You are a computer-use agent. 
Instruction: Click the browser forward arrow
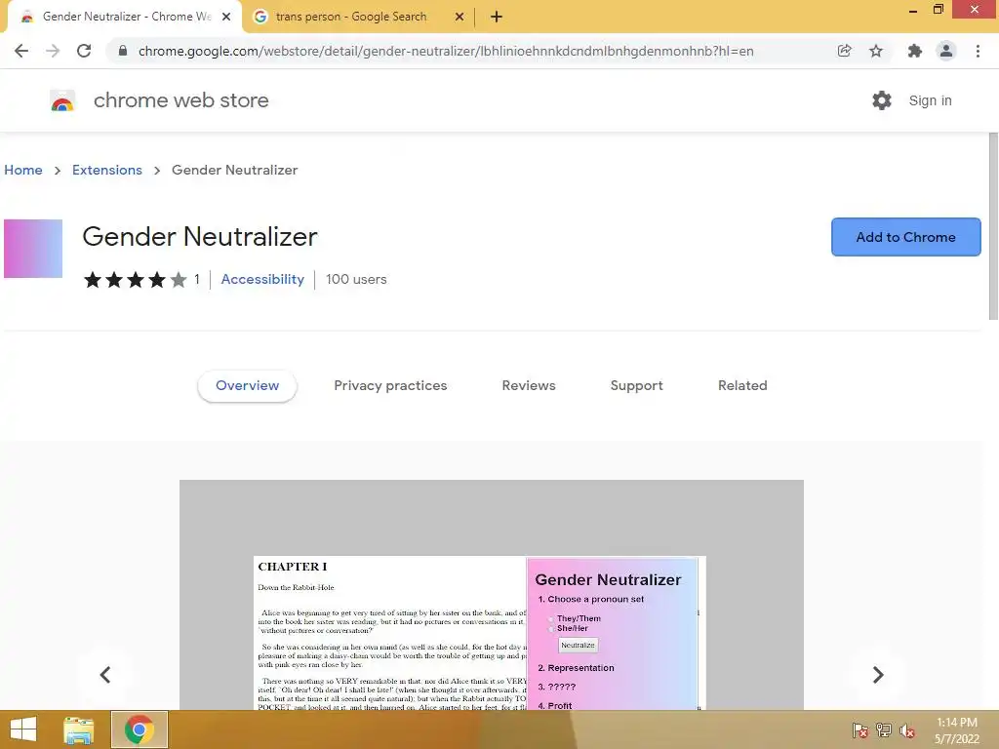point(53,51)
